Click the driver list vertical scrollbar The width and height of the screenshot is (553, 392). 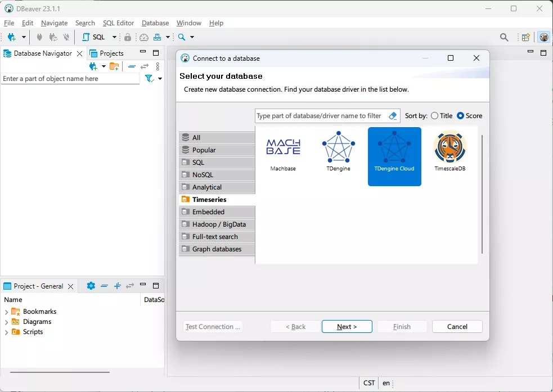point(482,194)
